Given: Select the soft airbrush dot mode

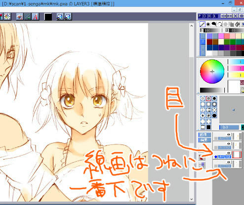Looking at the screenshot, I should [208, 24].
